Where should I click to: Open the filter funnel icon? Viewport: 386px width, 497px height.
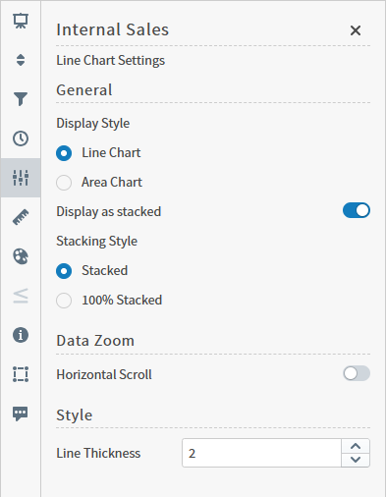point(21,99)
